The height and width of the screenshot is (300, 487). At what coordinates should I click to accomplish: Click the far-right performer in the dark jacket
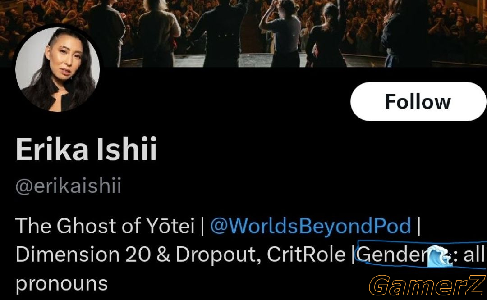[x=407, y=33]
